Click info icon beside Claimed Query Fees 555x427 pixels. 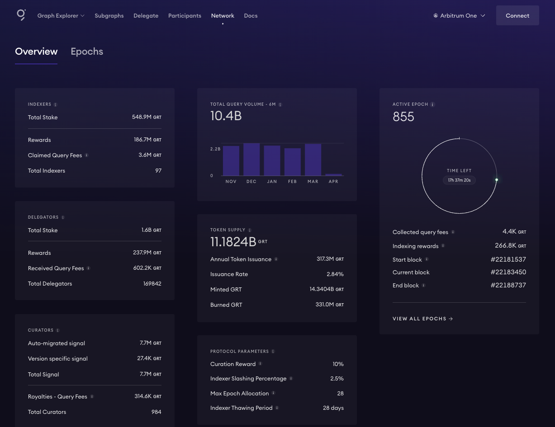[x=86, y=155]
